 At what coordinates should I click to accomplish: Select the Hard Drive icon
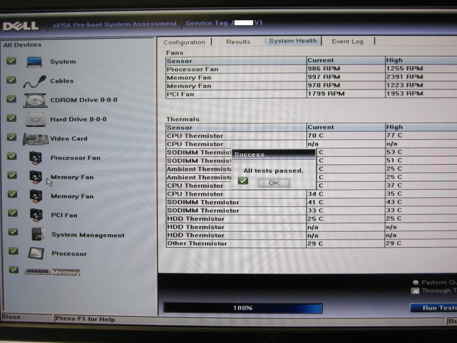click(x=36, y=120)
